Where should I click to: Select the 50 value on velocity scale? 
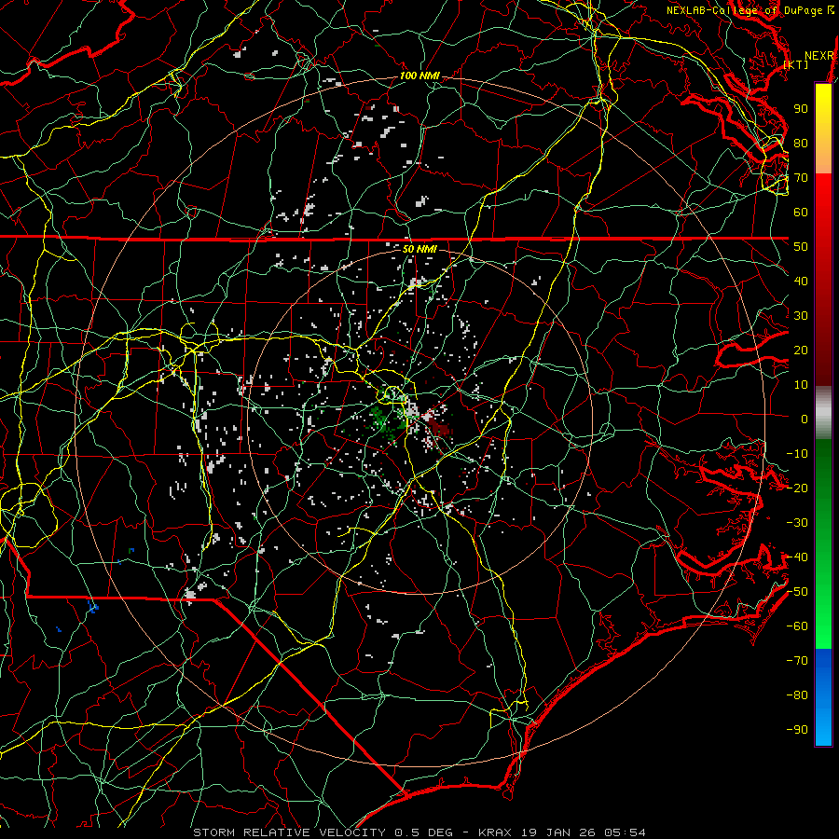pos(801,247)
